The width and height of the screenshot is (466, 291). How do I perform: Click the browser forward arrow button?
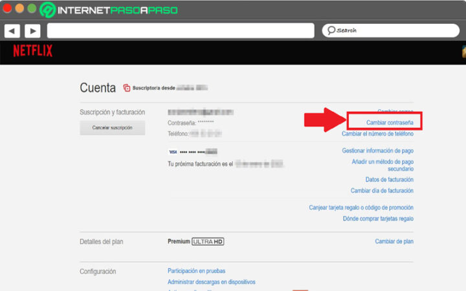point(33,31)
